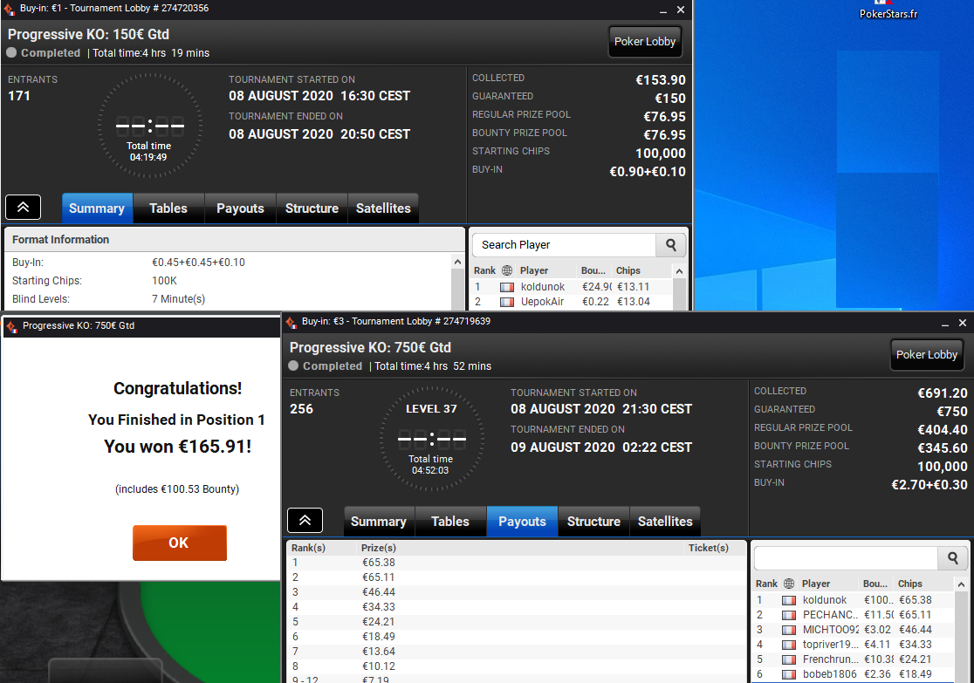
Task: Click the €34.33 fourth place prize row
Action: 516,607
